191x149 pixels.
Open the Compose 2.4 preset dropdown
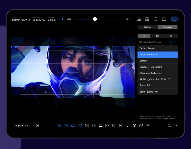pos(23,126)
